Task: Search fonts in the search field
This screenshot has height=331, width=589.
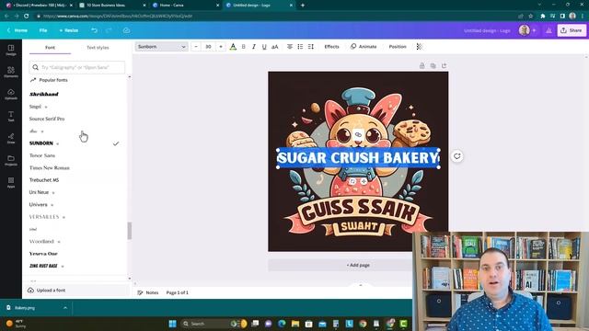Action: pos(77,67)
